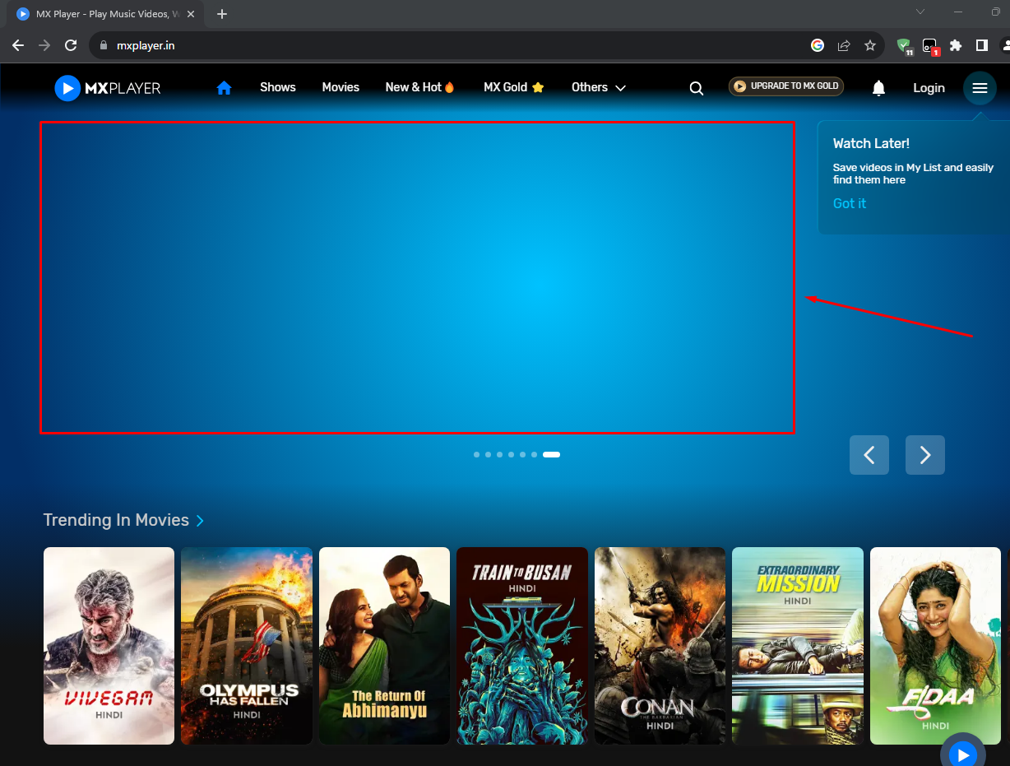Select the first carousel indicator dot

[476, 454]
